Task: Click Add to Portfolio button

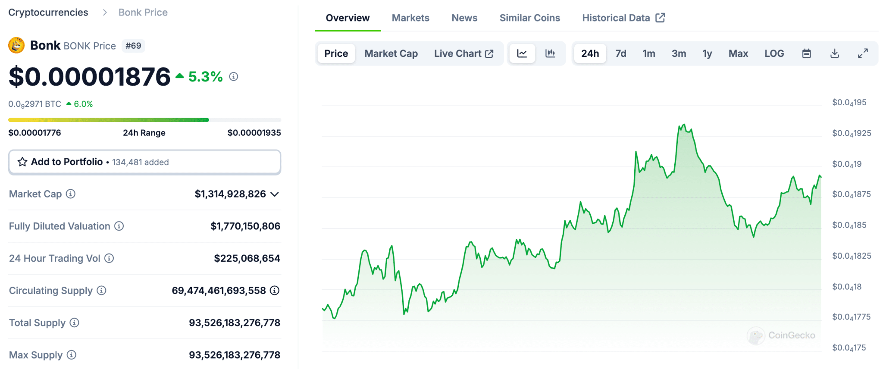Action: click(x=145, y=162)
